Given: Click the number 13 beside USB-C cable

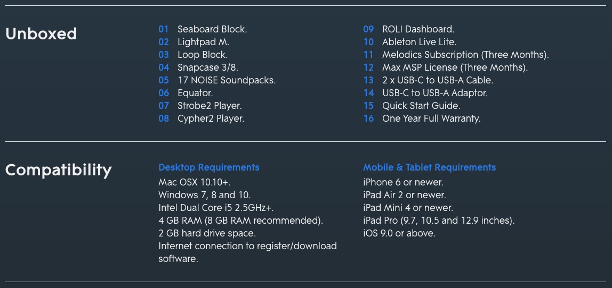Looking at the screenshot, I should [368, 81].
